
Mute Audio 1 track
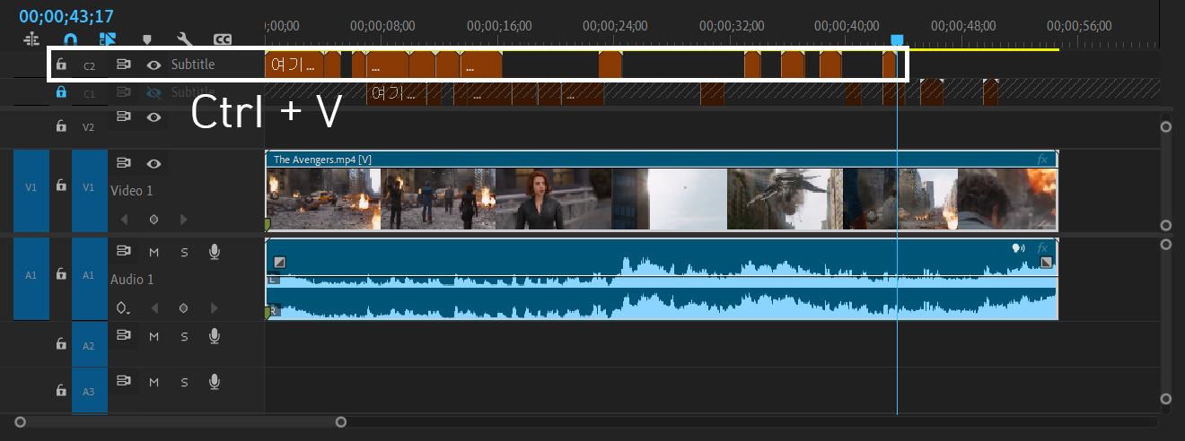[154, 252]
